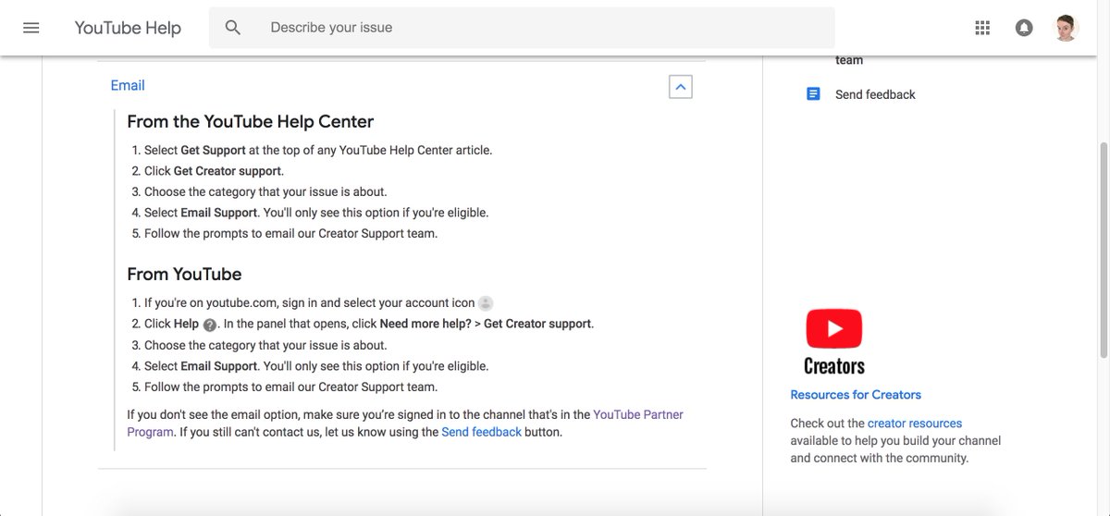
Task: Open the account profile avatar
Action: tap(1067, 28)
